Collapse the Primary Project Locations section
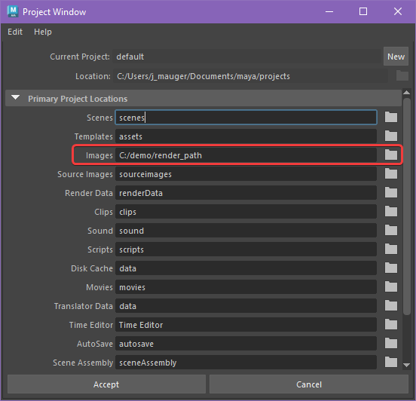The image size is (416, 401). [16, 98]
